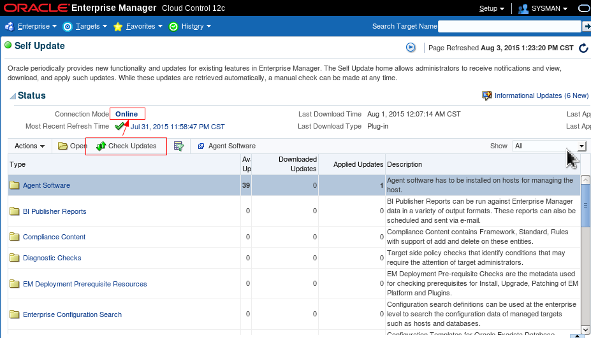Screen dimensions: 591x338
Task: Click the Agent Software applied updates value 1
Action: coord(381,185)
